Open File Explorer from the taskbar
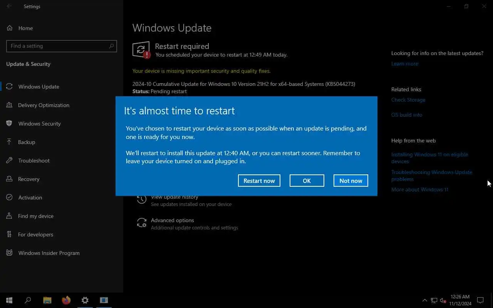Viewport: 493px width, 308px height. click(x=47, y=300)
